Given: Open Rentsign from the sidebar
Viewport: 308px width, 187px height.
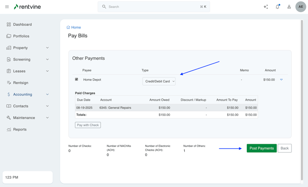Looking at the screenshot, I should click(21, 83).
